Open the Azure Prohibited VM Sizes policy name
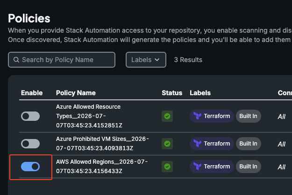 [x=102, y=144]
